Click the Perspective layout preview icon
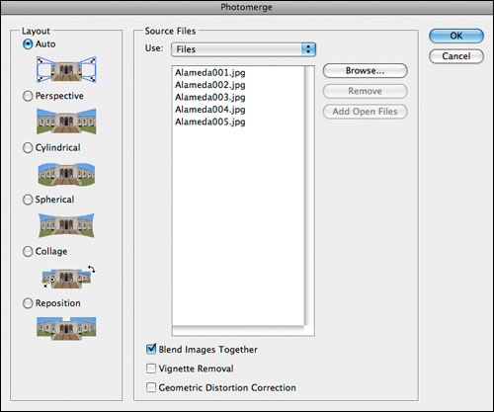494x412 pixels. point(66,122)
